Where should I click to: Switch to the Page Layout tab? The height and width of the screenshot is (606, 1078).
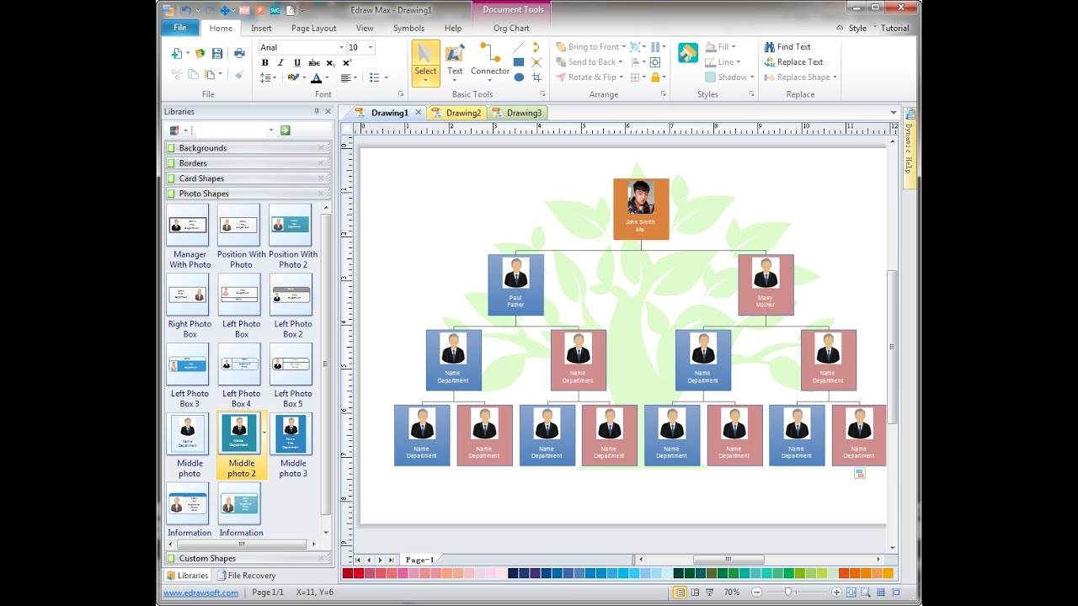pyautogui.click(x=313, y=28)
